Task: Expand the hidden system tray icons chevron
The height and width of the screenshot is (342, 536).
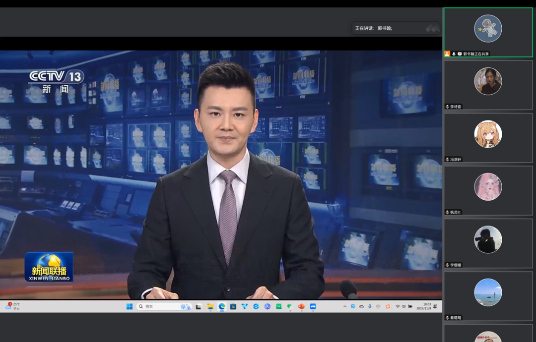Action: click(x=345, y=306)
